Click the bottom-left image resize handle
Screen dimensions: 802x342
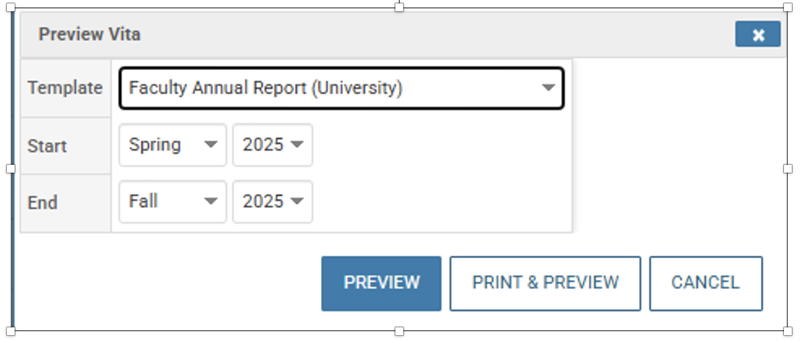[x=10, y=331]
